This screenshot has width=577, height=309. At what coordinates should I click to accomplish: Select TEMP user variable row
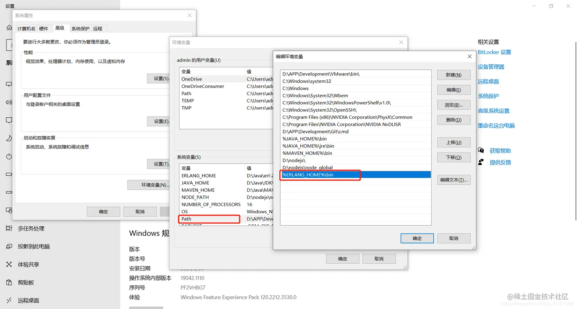(x=226, y=101)
